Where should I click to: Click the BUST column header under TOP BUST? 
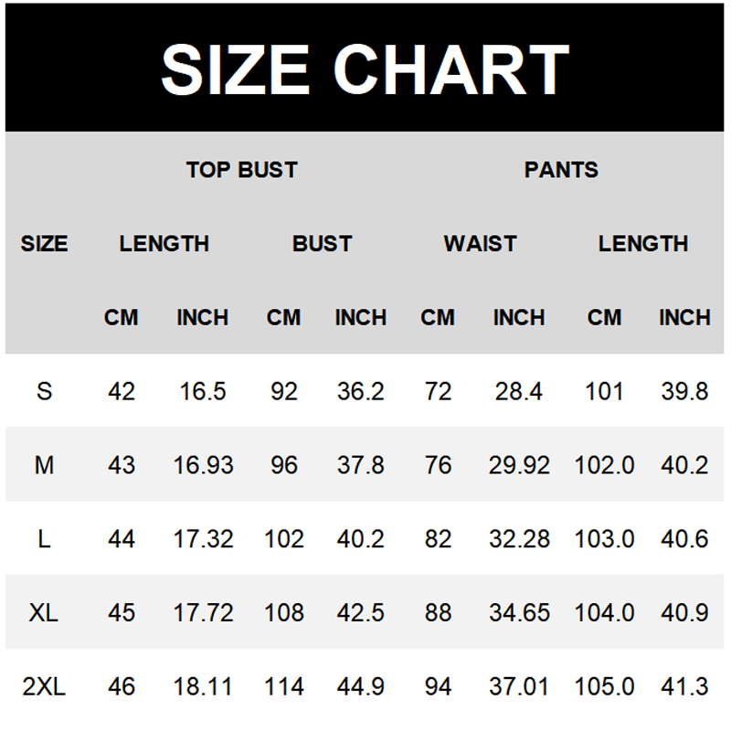click(x=322, y=244)
